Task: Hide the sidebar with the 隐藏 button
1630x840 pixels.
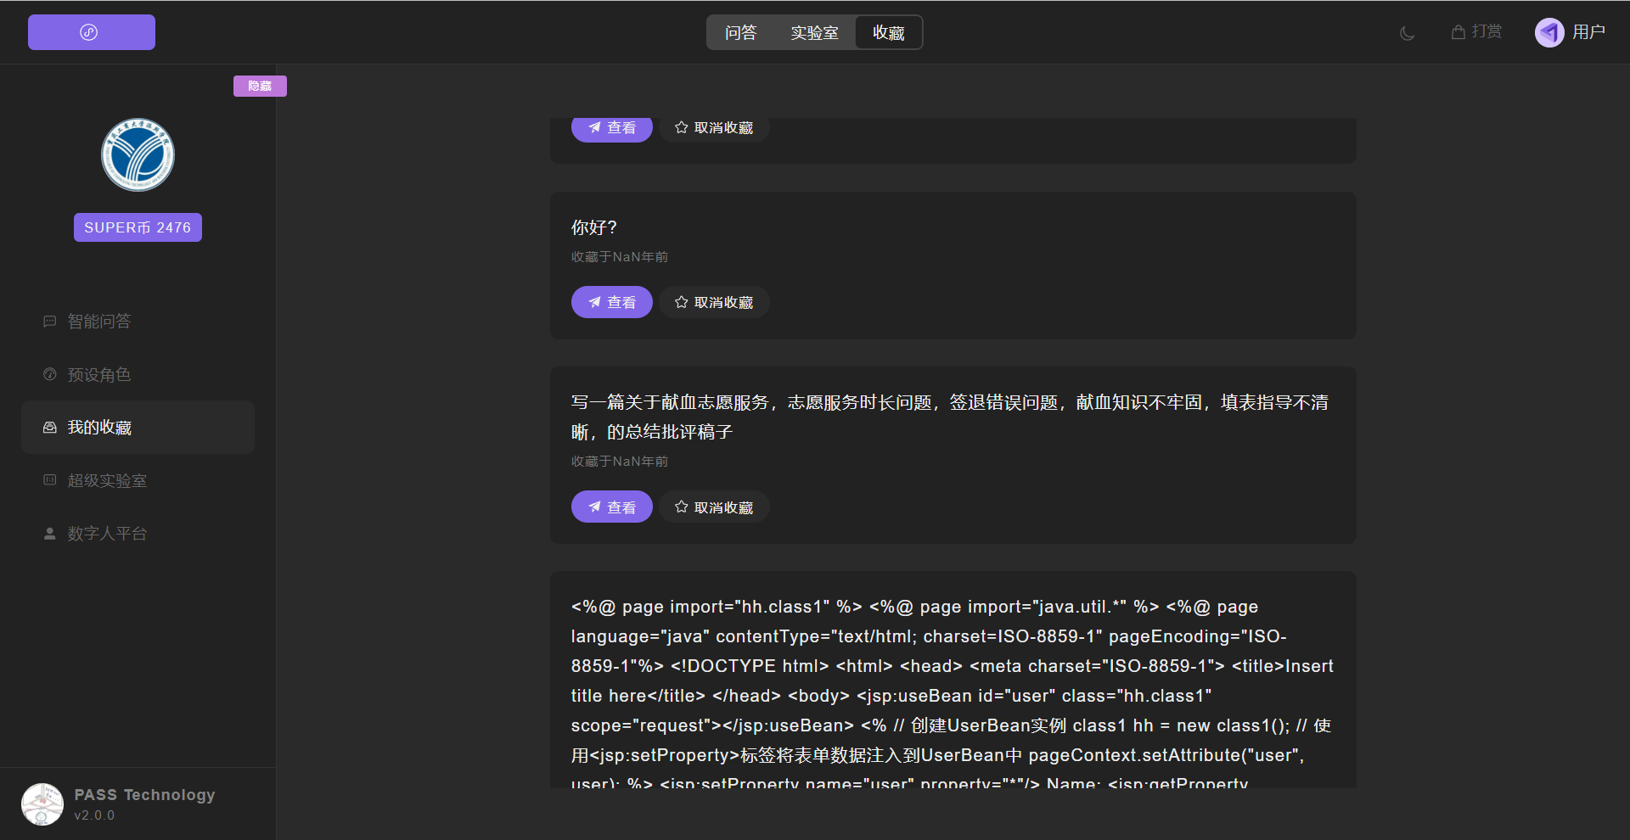Action: pyautogui.click(x=260, y=86)
